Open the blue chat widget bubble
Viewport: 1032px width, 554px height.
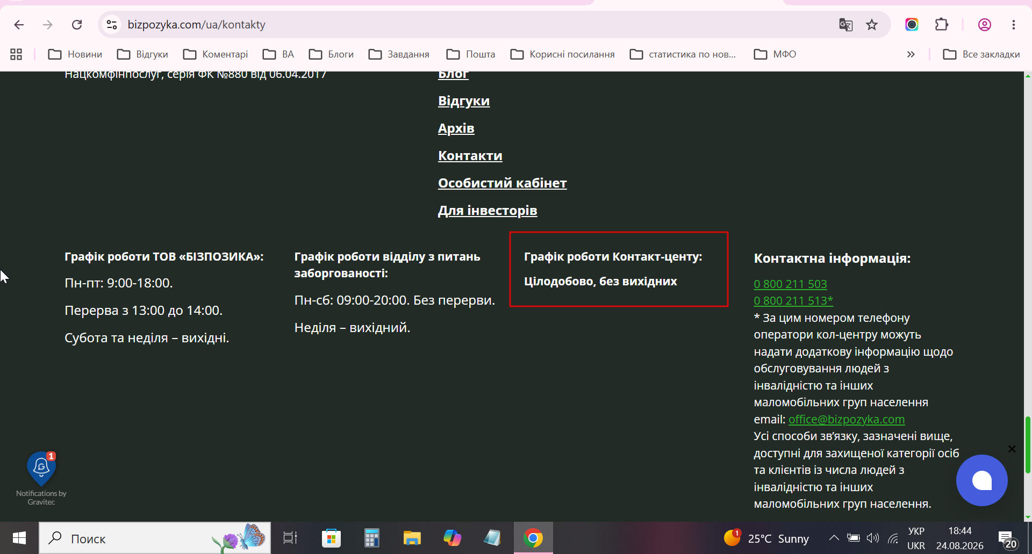click(981, 480)
